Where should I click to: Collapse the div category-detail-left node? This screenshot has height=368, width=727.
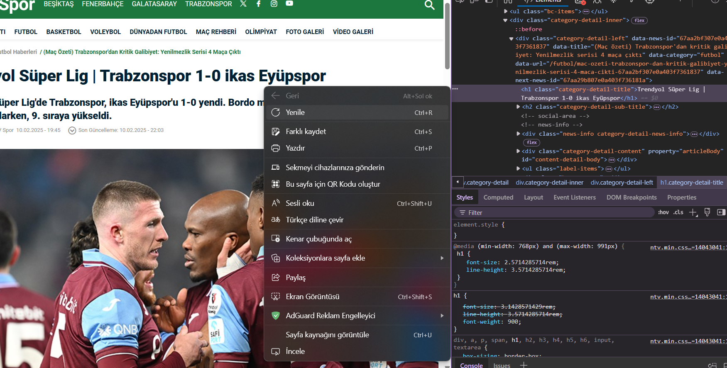point(512,39)
